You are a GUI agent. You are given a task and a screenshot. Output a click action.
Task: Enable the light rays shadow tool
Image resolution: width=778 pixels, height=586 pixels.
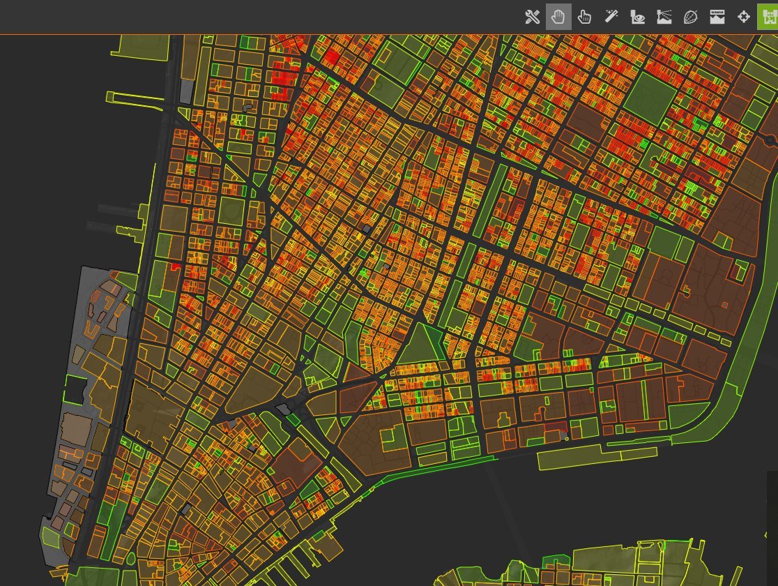coord(664,17)
